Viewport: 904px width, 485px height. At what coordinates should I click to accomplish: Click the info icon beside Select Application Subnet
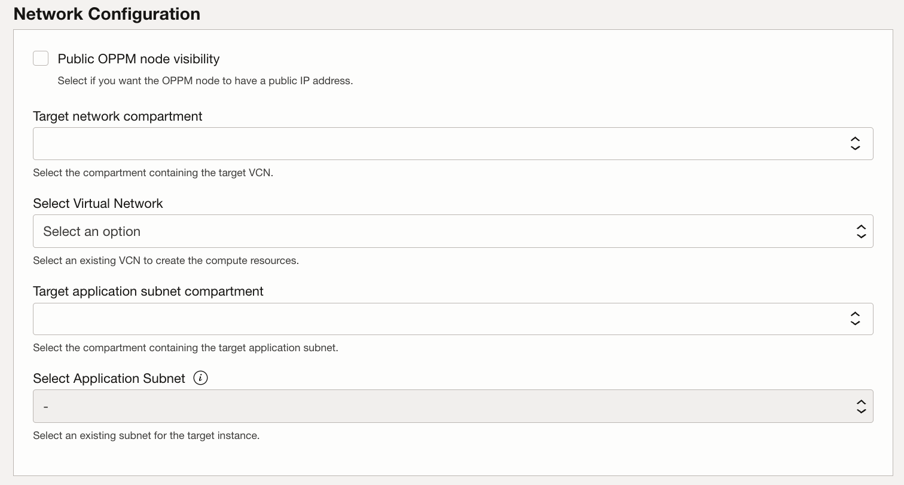click(201, 378)
